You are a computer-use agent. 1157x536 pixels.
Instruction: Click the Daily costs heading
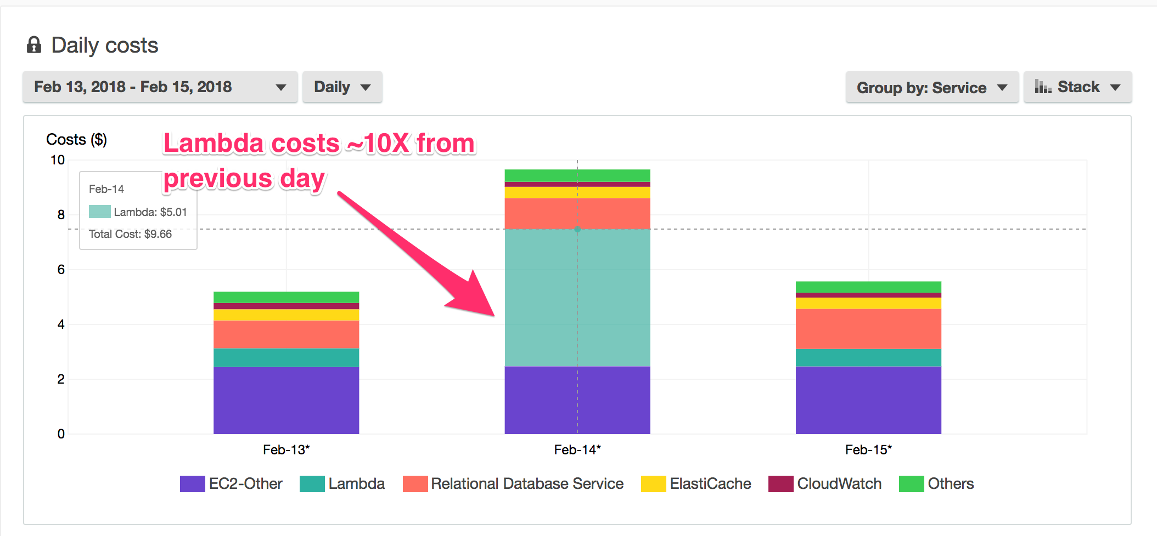click(104, 45)
